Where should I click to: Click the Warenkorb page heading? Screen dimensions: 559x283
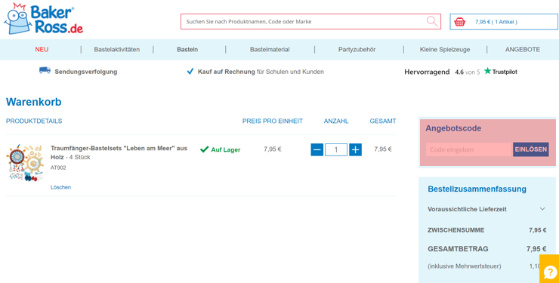[x=34, y=102]
